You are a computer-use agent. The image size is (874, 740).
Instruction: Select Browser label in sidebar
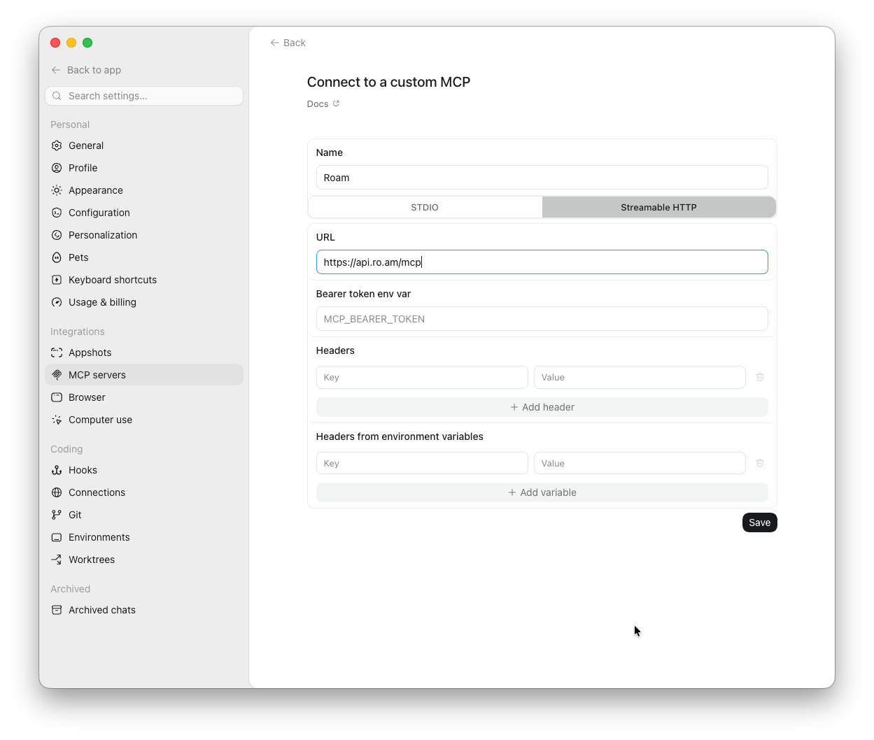pyautogui.click(x=87, y=397)
